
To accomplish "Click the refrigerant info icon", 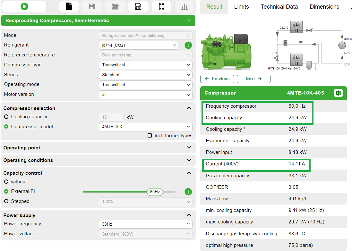I will (188, 45).
